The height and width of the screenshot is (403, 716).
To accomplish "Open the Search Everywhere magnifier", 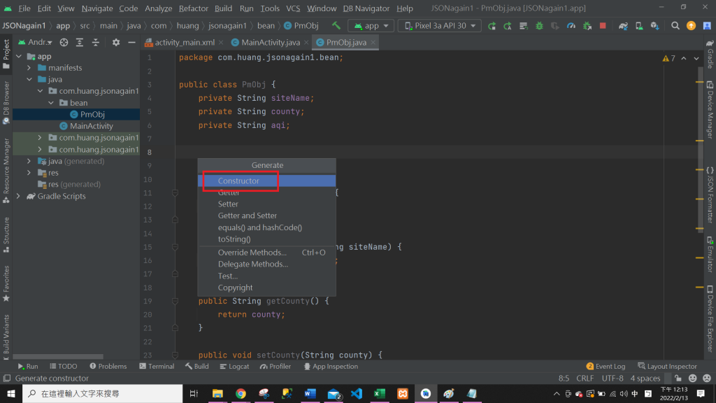I will [x=675, y=26].
